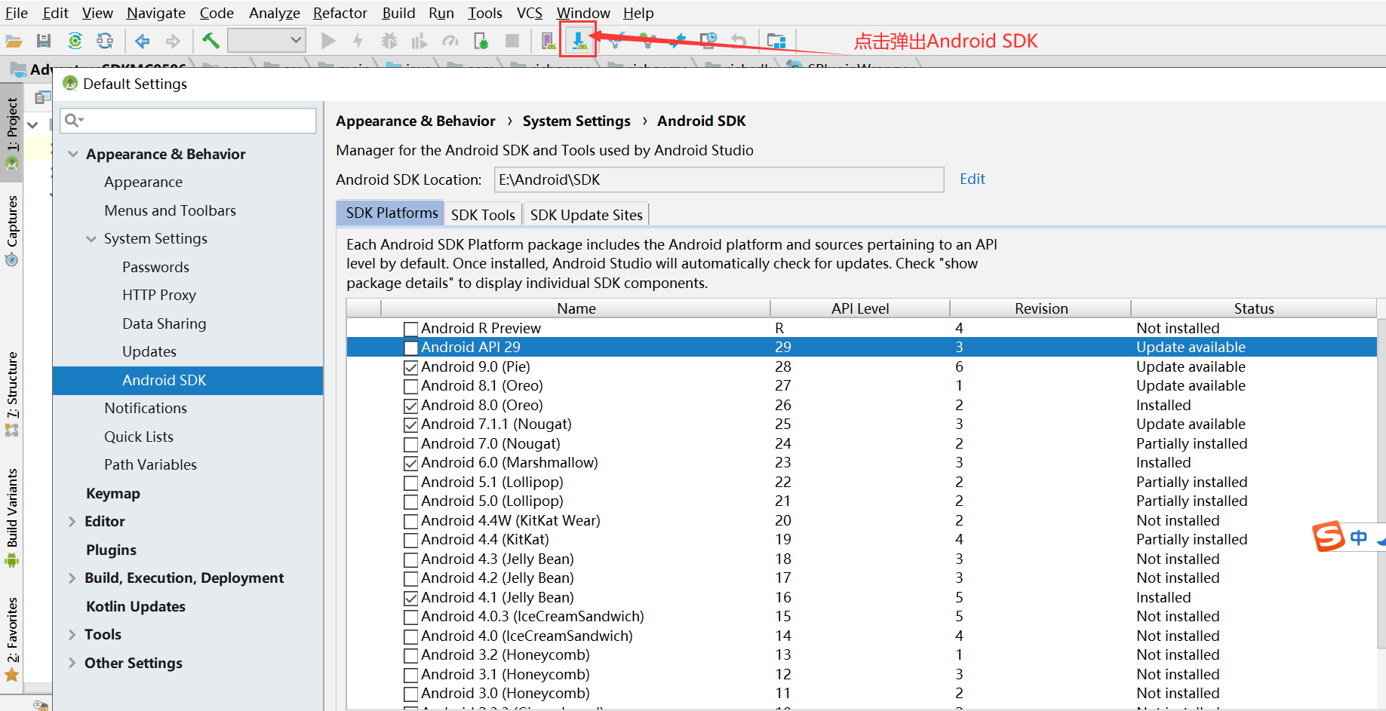The width and height of the screenshot is (1386, 711).
Task: Sort by the Revision column header
Action: click(1041, 308)
